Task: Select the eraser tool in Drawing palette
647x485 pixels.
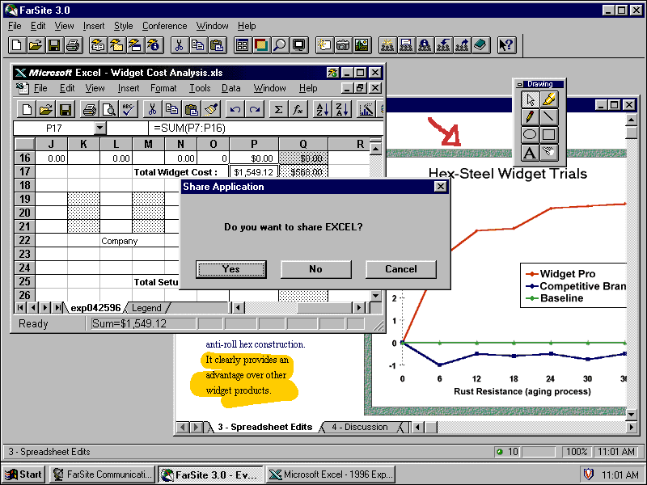Action: pos(549,152)
